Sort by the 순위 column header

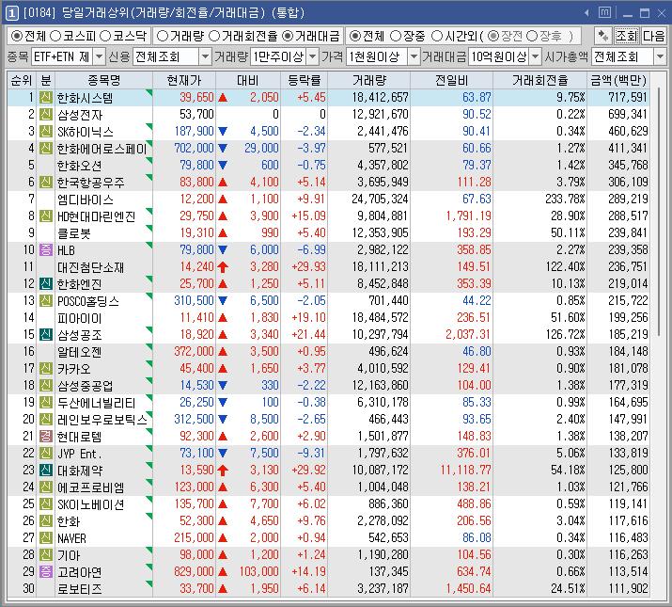[x=22, y=80]
